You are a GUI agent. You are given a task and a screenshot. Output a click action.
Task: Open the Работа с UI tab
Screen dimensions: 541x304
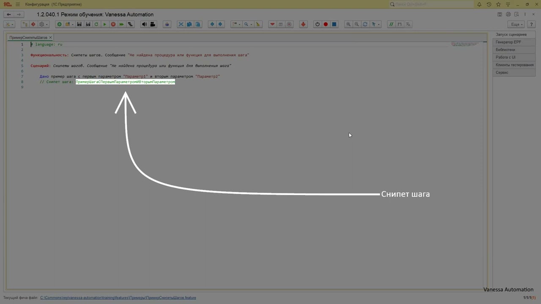pyautogui.click(x=514, y=57)
